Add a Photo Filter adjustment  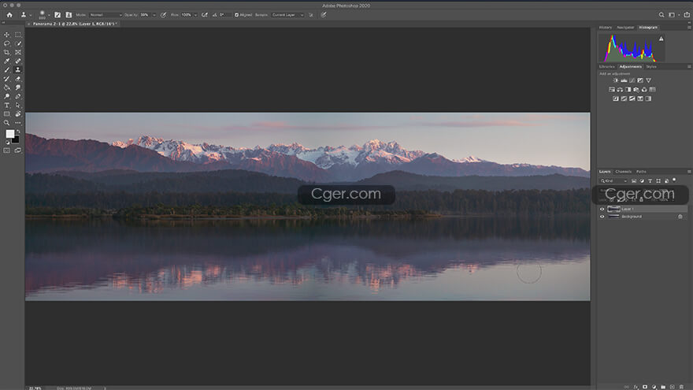(x=636, y=89)
